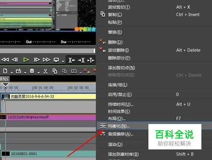Viewport: 212px width, 160px height.
Task: Choose 持续时间(U)... menu entry
Action: pos(154,104)
